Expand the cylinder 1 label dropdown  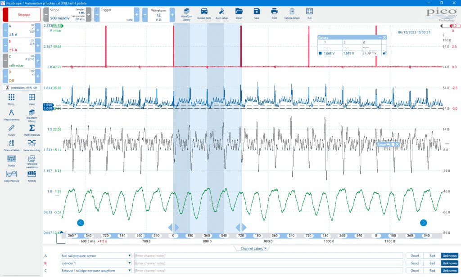(129, 263)
